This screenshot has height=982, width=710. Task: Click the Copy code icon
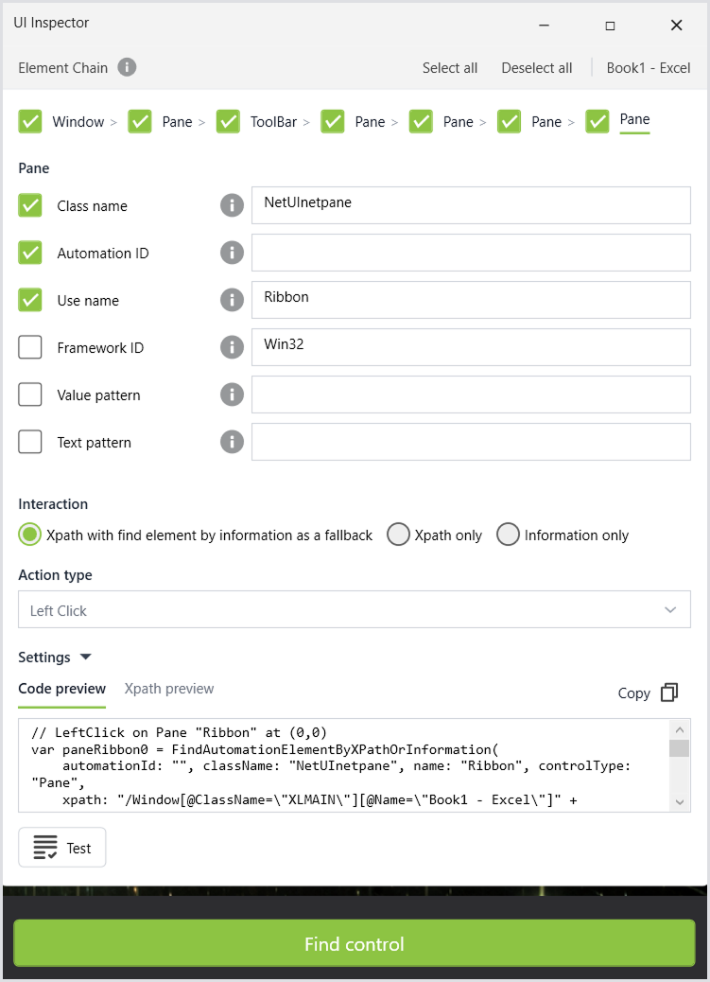pos(669,693)
